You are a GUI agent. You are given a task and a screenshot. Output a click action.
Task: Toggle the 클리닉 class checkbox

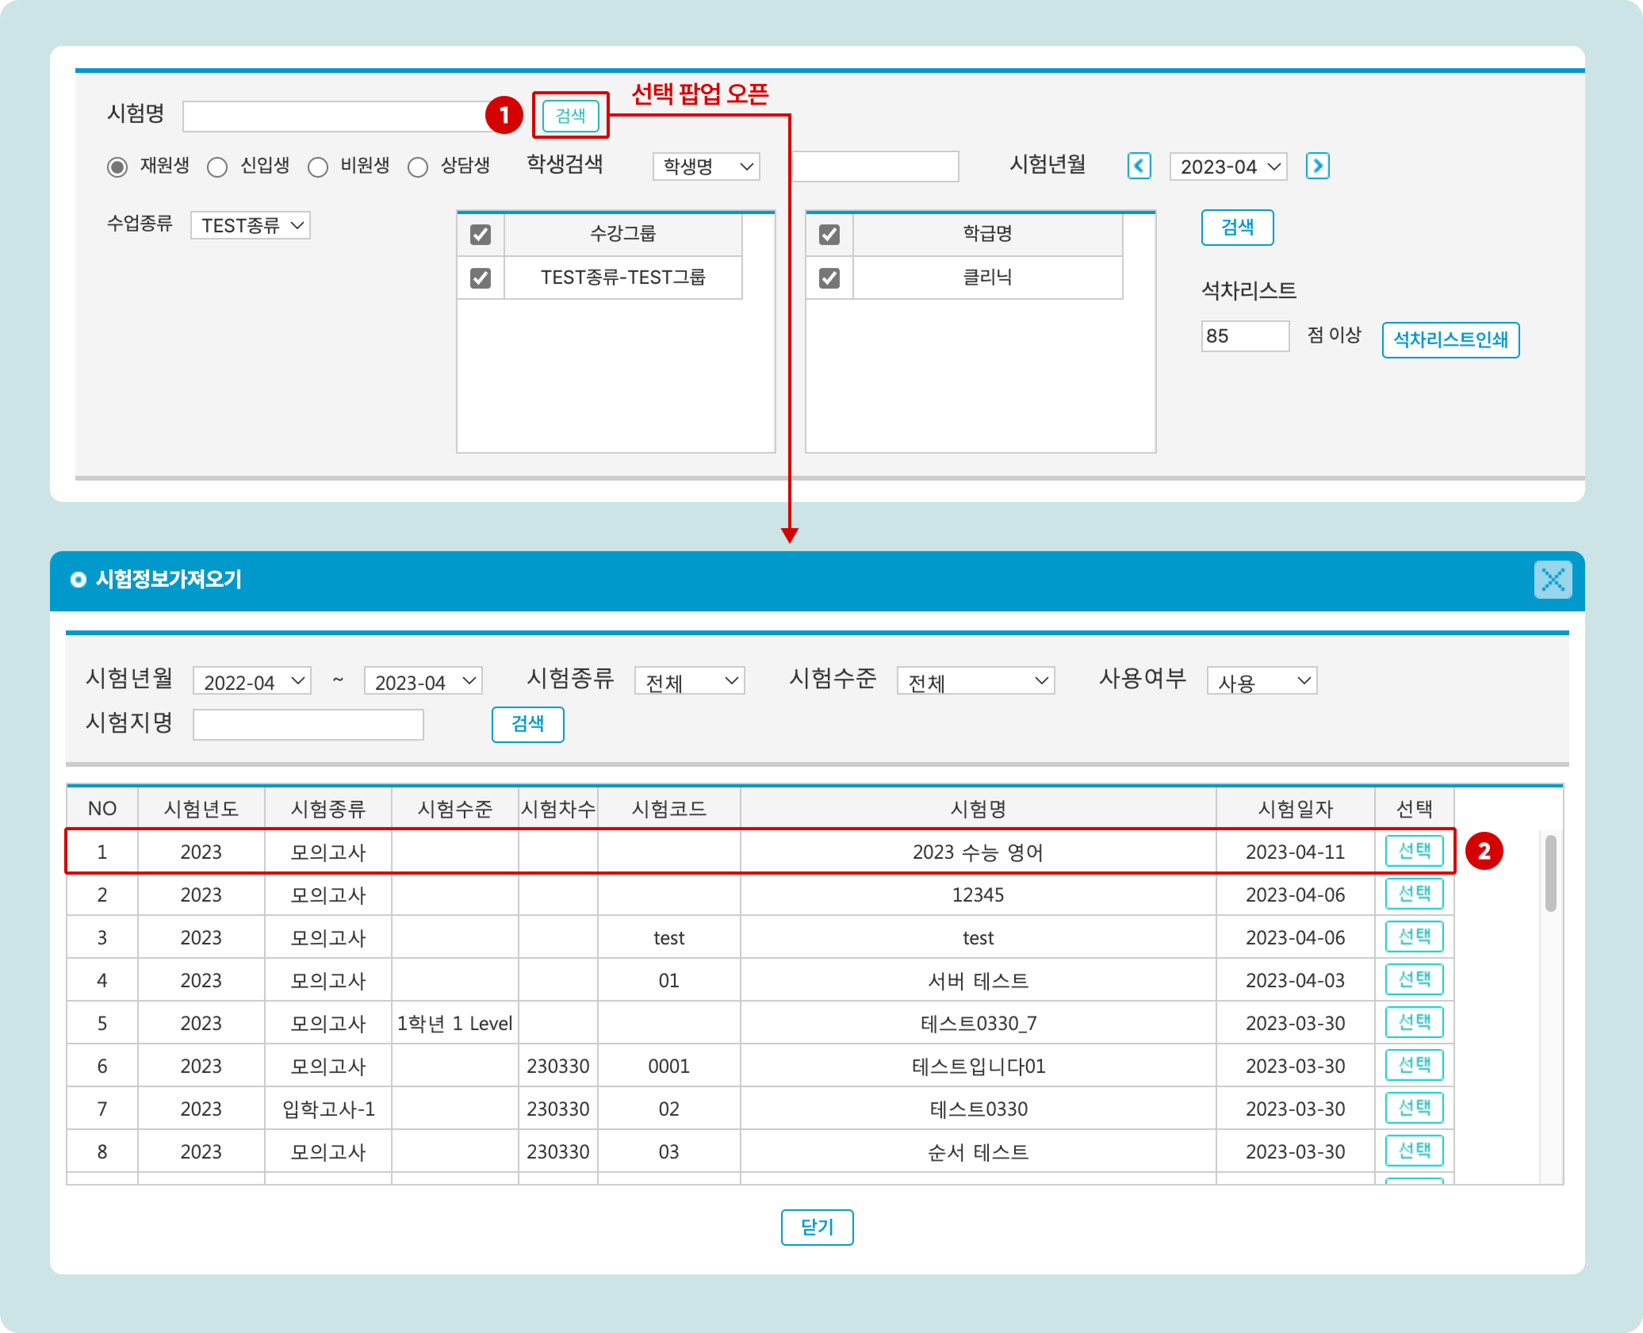[829, 277]
